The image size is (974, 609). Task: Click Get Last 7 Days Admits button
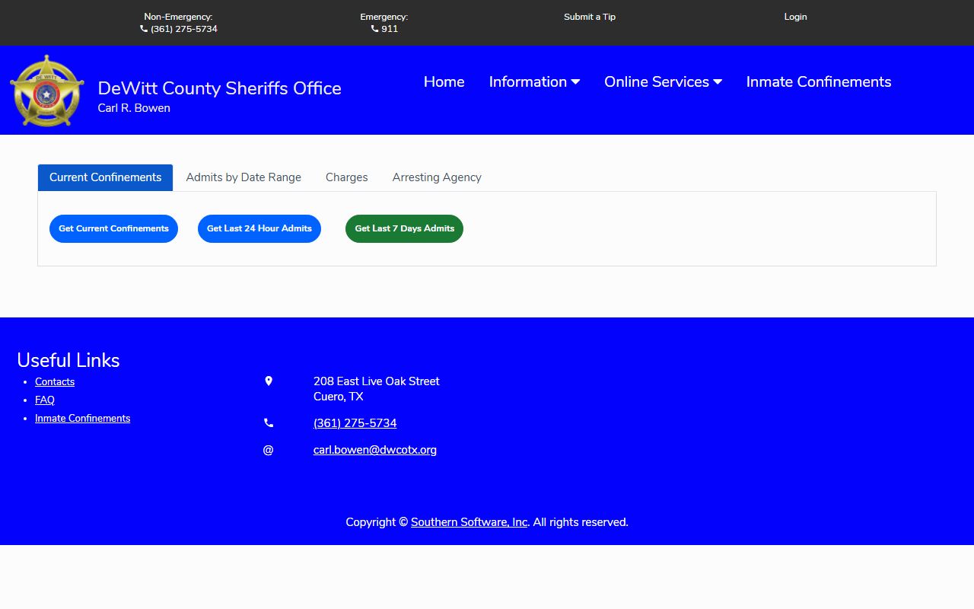coord(404,228)
